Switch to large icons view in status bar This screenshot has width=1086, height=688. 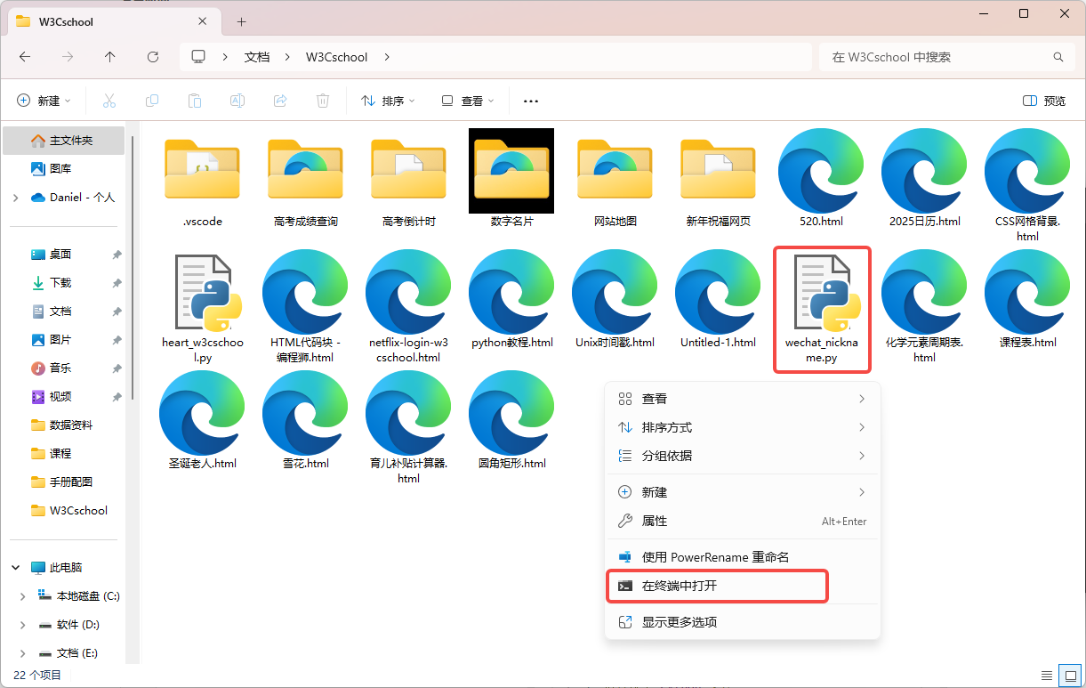click(x=1070, y=675)
